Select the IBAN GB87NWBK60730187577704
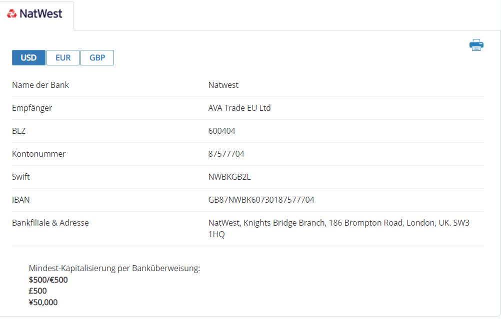 pos(261,200)
